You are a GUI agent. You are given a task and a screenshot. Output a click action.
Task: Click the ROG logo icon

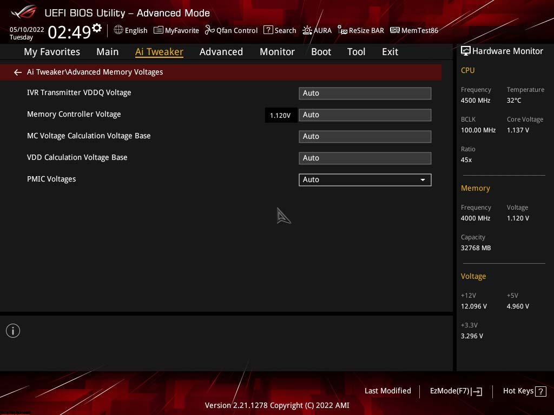[x=24, y=12]
